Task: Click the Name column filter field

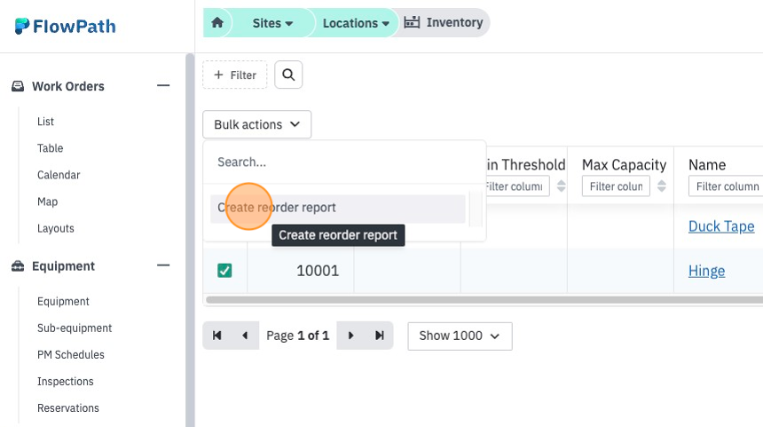Action: pos(726,186)
